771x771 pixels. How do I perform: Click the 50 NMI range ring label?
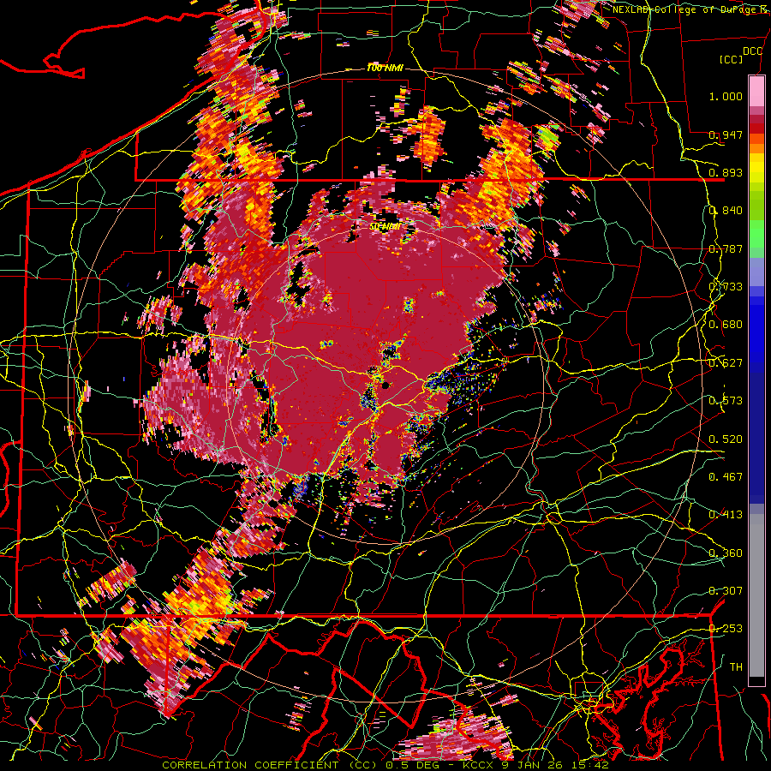coord(385,227)
